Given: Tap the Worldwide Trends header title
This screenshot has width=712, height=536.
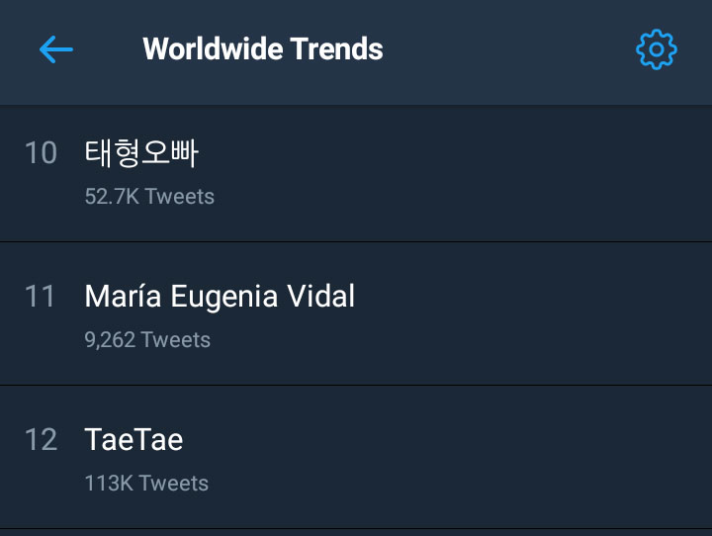Looking at the screenshot, I should tap(263, 49).
